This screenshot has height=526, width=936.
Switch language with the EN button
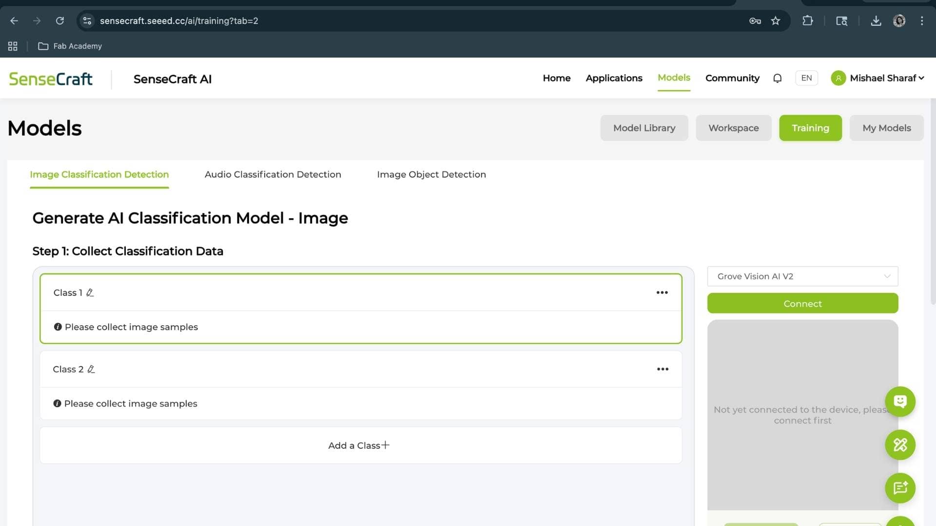(806, 78)
